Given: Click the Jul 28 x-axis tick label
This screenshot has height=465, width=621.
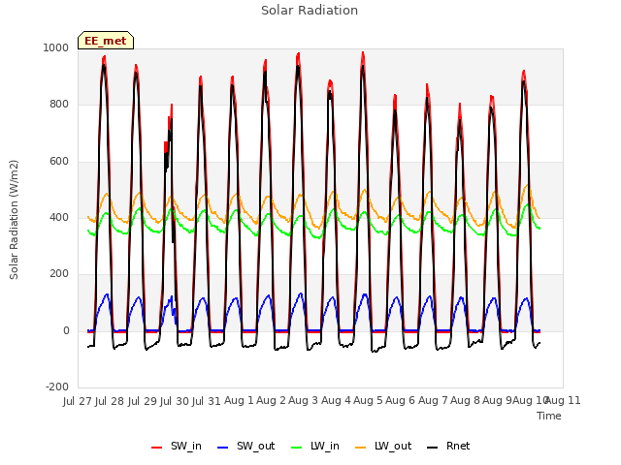Looking at the screenshot, I should pyautogui.click(x=110, y=401).
